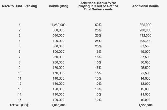This screenshot has height=110, width=167.
Task: Click the 1,250,000 bonus value
Action: 58,25
